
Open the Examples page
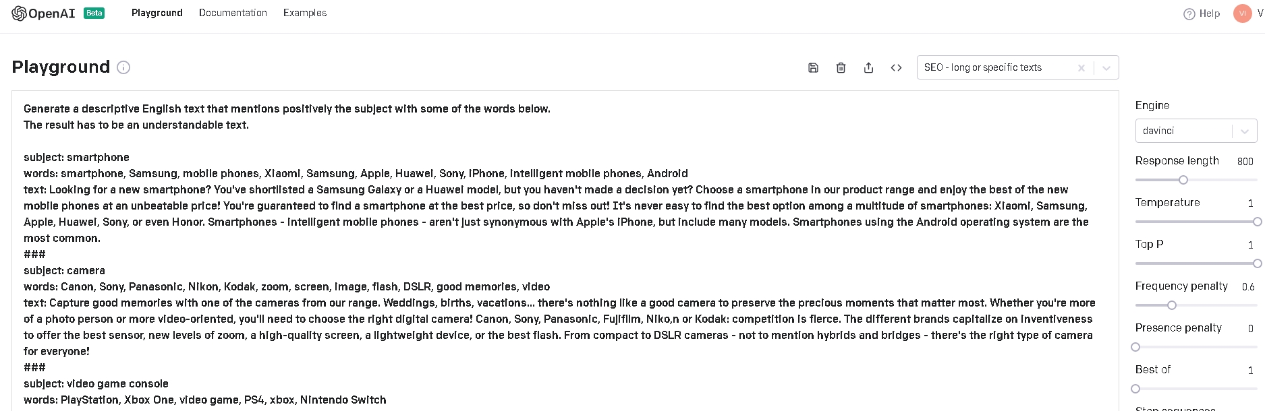click(305, 13)
